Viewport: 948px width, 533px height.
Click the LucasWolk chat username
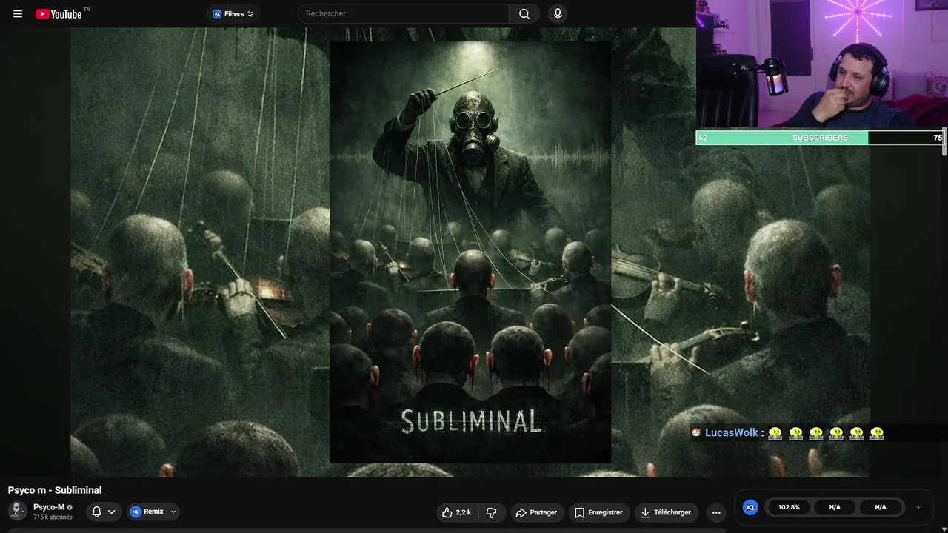click(732, 432)
